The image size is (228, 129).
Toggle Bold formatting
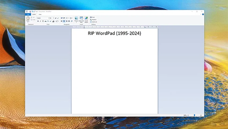(x=38, y=21)
